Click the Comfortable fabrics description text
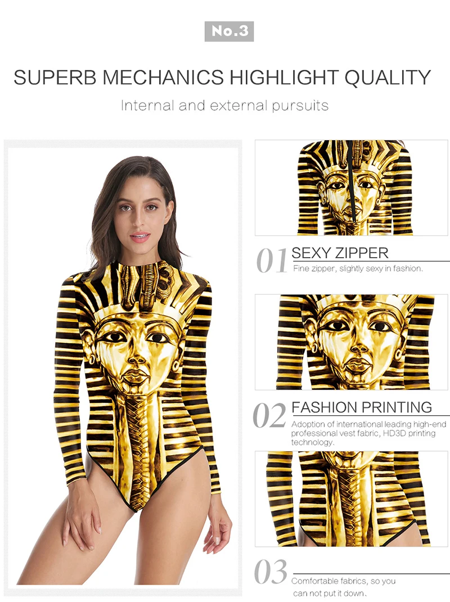450x602 pixels. [x=343, y=587]
